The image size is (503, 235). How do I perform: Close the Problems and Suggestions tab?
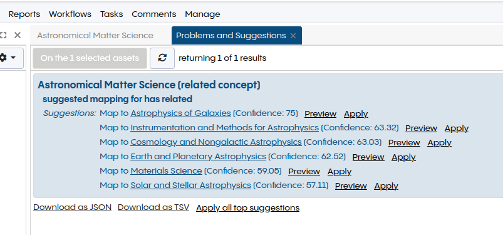pos(293,36)
